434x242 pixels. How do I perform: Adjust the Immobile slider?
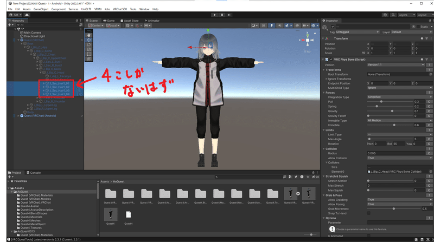(x=390, y=125)
